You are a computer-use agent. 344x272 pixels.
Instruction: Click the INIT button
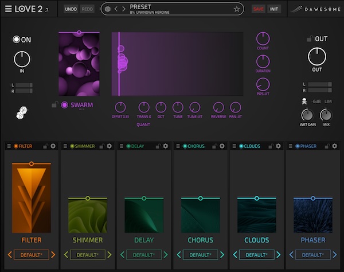click(274, 9)
